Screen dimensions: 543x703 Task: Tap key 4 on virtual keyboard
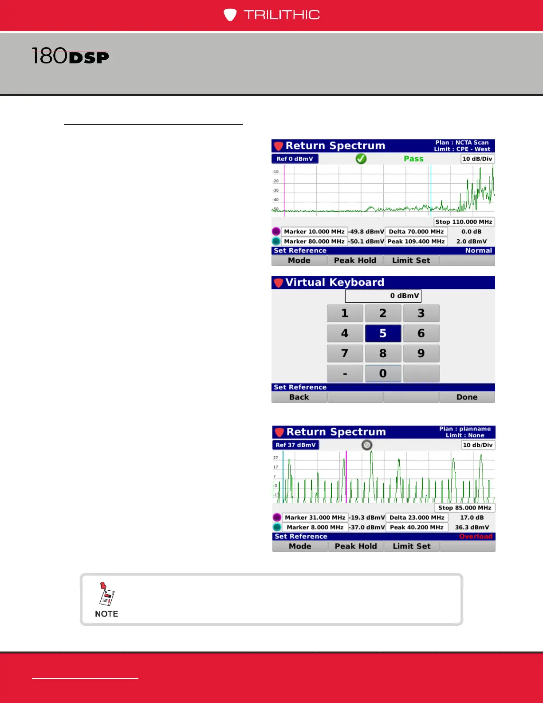pyautogui.click(x=345, y=333)
